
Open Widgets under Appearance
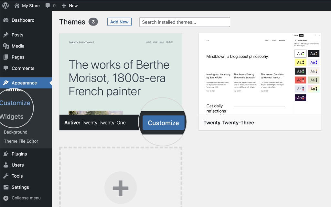pyautogui.click(x=12, y=116)
